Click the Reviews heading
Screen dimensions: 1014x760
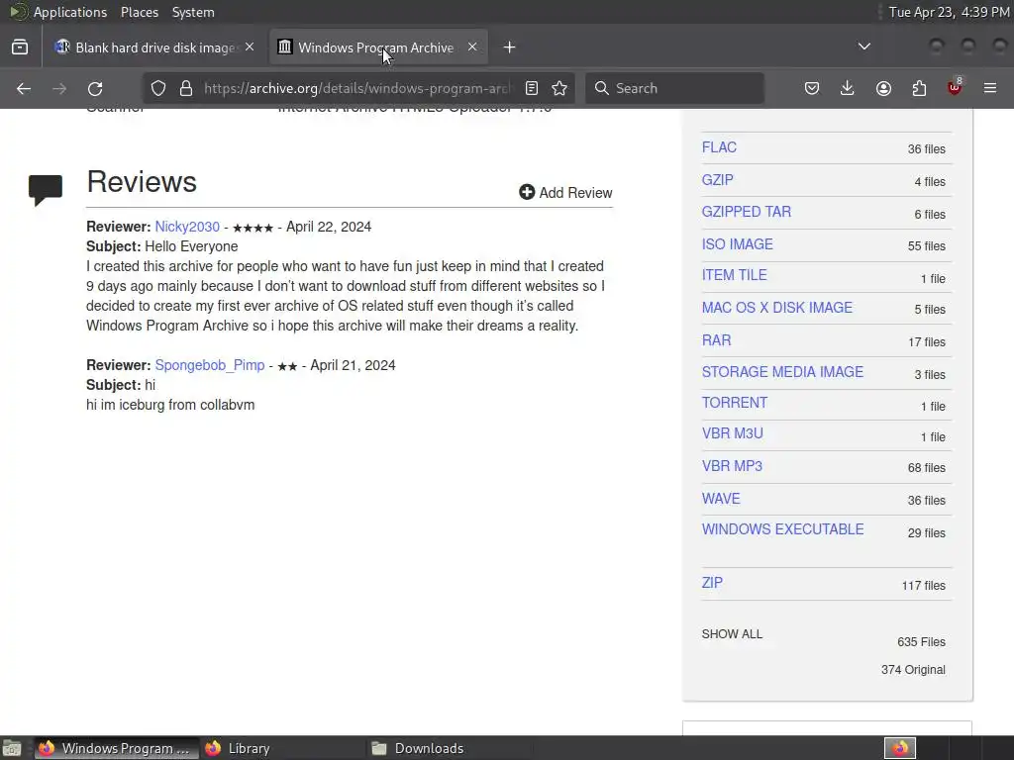(142, 182)
